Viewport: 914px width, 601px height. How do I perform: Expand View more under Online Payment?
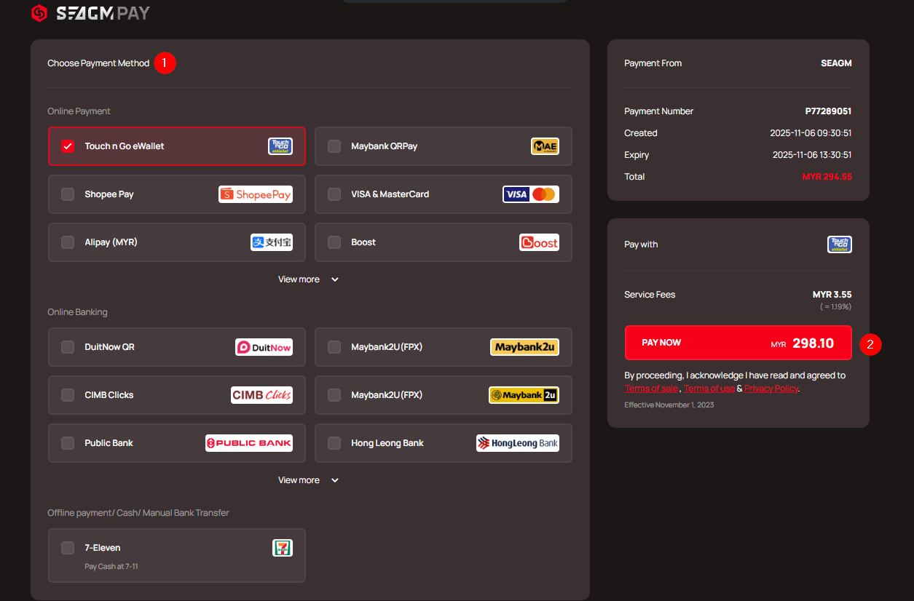point(308,279)
